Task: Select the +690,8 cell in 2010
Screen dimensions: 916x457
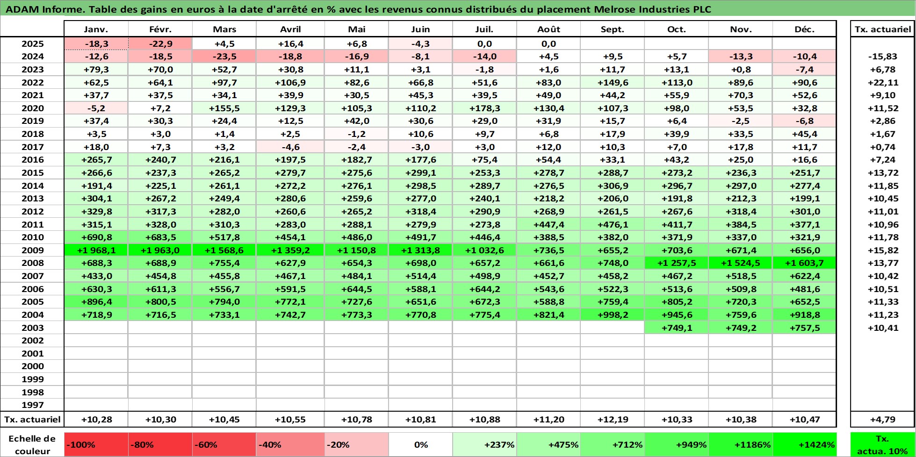Action: 96,237
